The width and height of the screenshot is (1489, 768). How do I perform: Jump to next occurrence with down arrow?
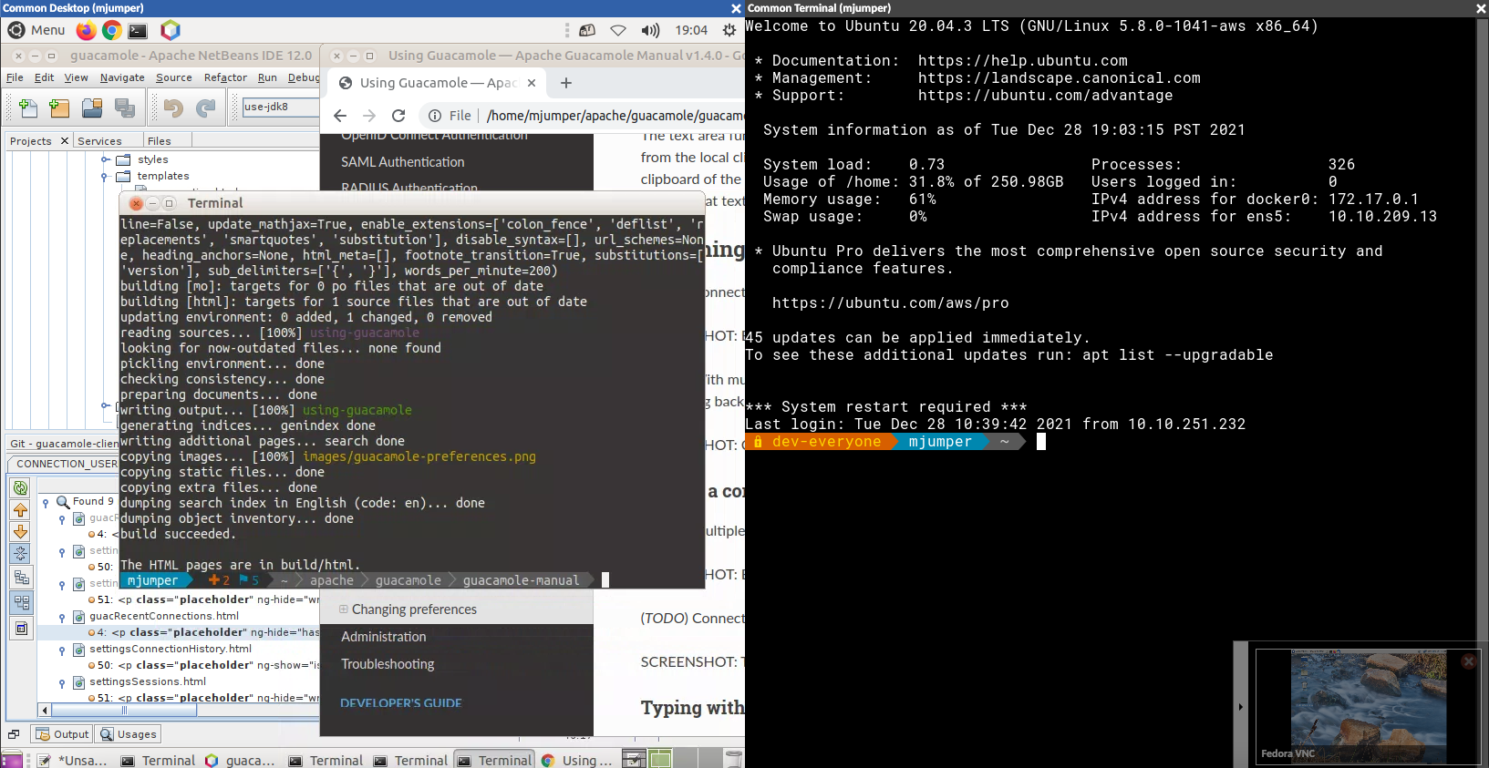tap(21, 532)
